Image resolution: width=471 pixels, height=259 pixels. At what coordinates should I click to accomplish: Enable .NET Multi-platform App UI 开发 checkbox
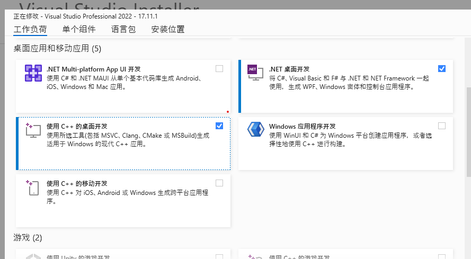click(219, 68)
